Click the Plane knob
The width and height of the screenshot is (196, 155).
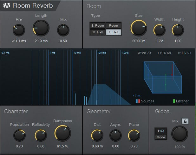tap(134, 135)
